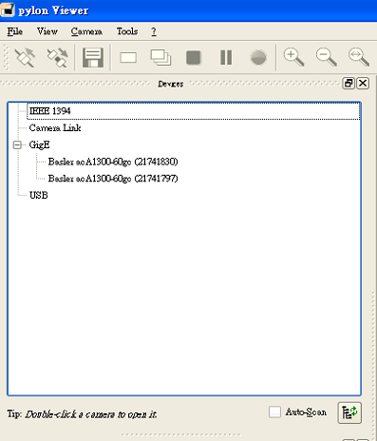Select the GigE tree label

[39, 144]
